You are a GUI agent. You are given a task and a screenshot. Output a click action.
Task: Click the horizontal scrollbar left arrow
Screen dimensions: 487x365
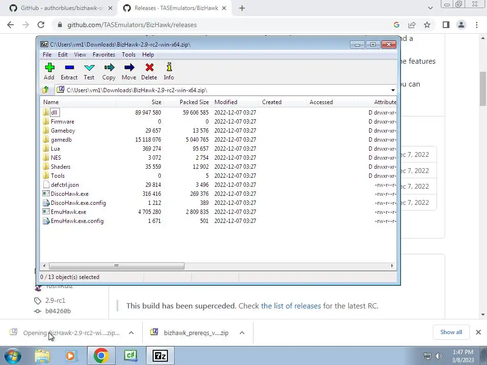pyautogui.click(x=44, y=266)
